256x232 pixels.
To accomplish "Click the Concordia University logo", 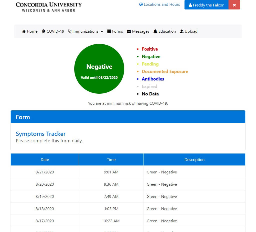I will tap(49, 7).
